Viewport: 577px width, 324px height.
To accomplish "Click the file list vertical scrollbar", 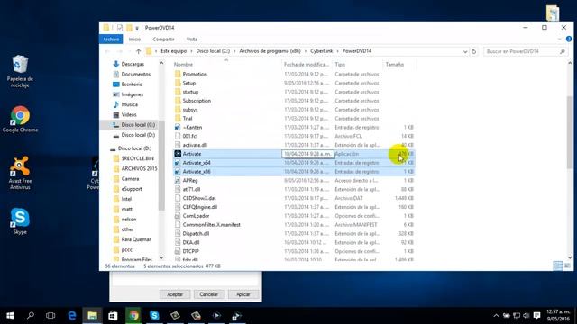I will 570,132.
